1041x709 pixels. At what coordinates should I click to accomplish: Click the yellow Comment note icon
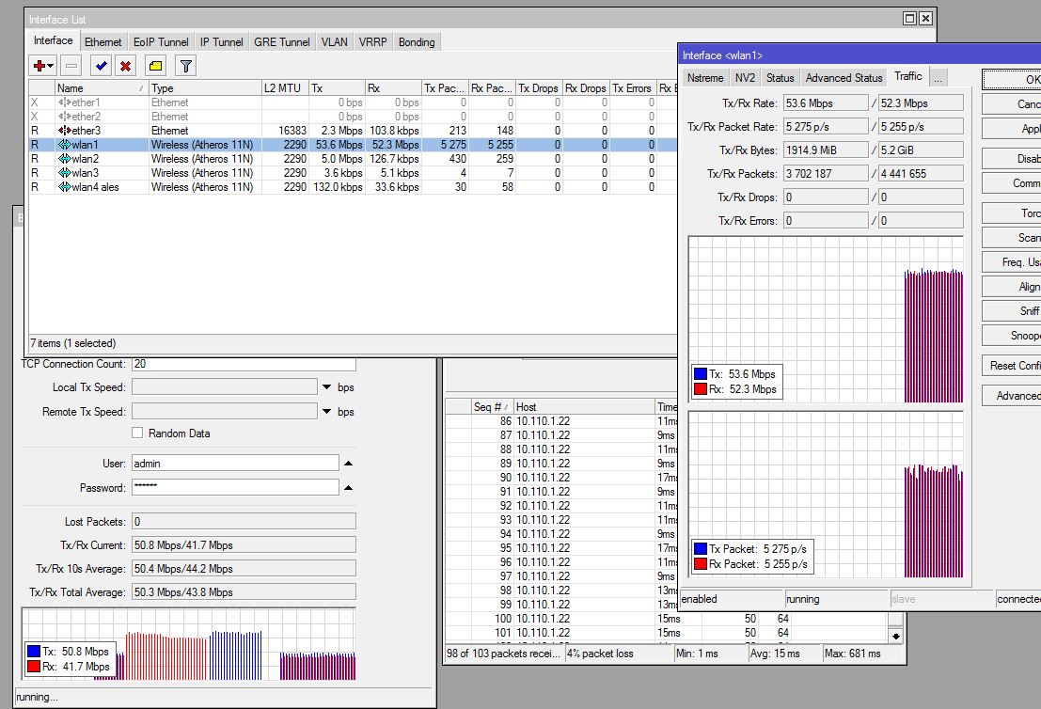(155, 66)
